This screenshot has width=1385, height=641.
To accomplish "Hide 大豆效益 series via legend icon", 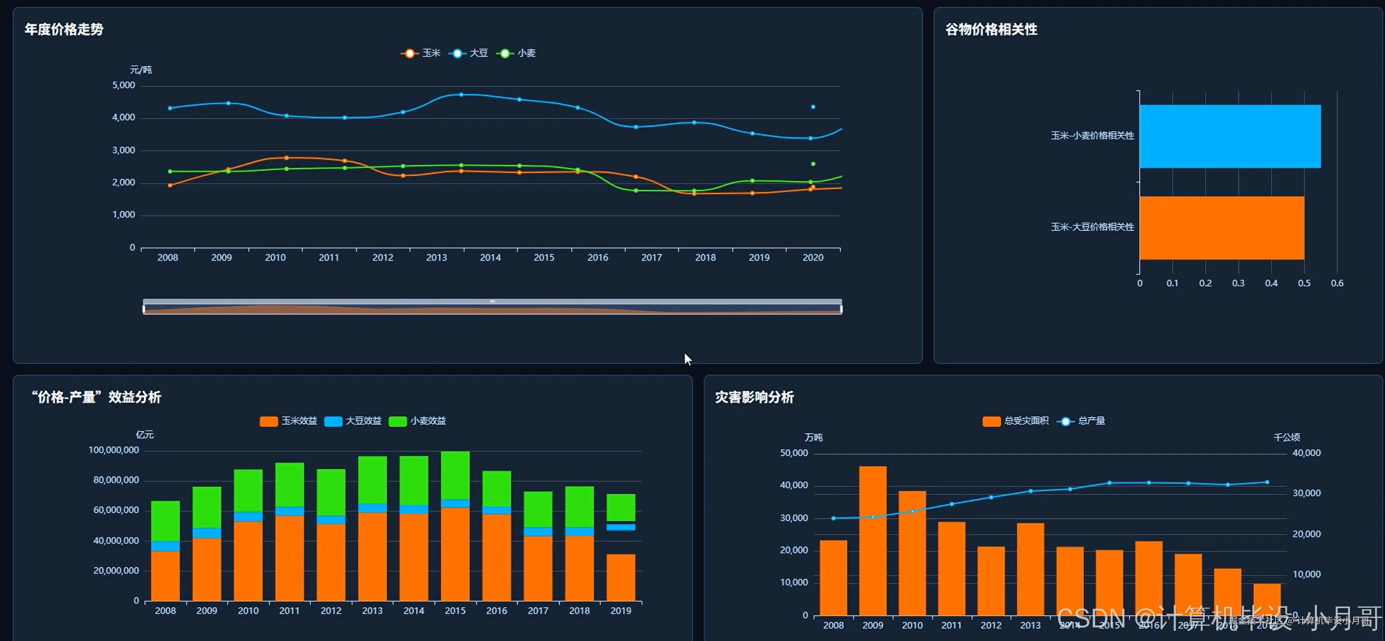I will [x=333, y=421].
